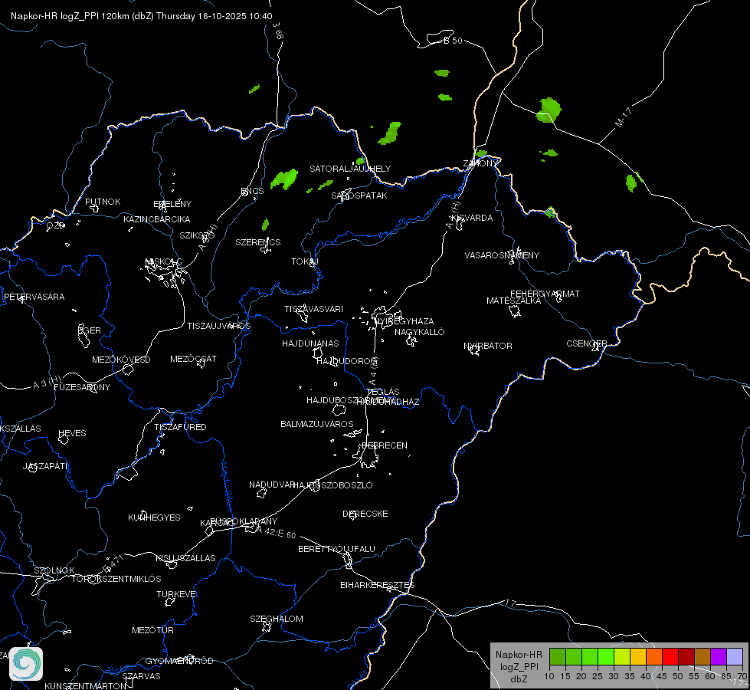
Task: Click the radar title with date 16-10-2025 10:40
Action: pyautogui.click(x=142, y=16)
